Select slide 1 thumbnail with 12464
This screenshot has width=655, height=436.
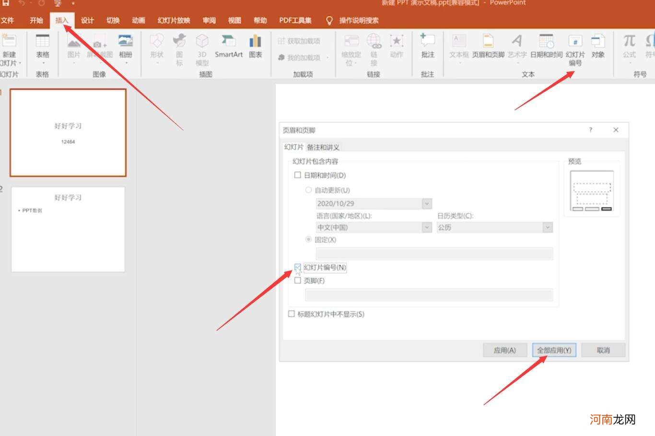[x=68, y=133]
